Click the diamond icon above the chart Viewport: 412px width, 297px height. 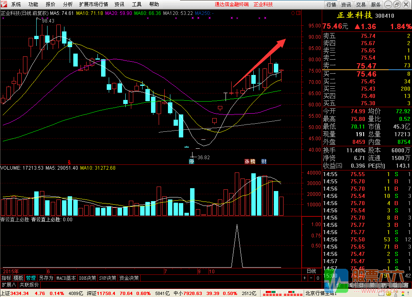[293, 13]
